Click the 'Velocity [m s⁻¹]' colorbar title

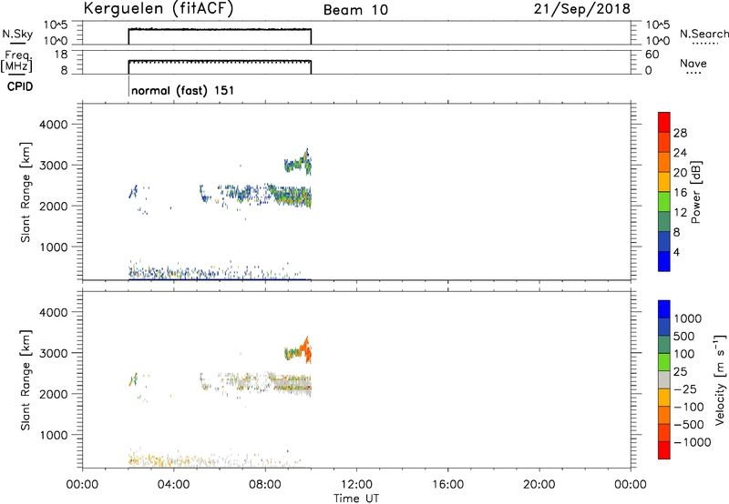720,379
